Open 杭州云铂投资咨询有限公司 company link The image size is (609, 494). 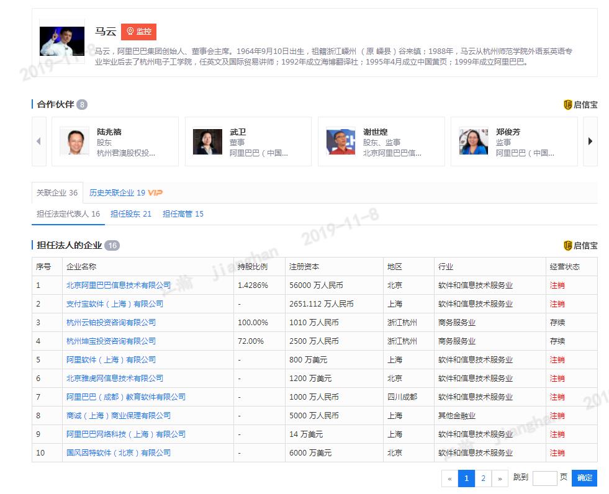[111, 323]
